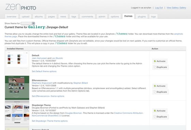Viewport: 191px width, 130px height.
Task: Open Joen Asmussen author link
Action: 39,58
